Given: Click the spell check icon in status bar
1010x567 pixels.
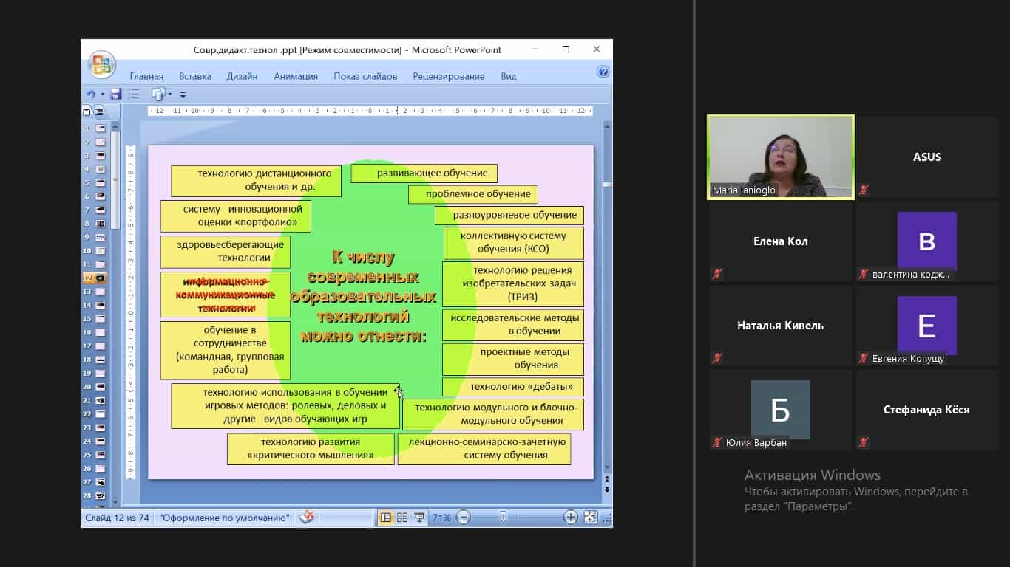Looking at the screenshot, I should pos(306,518).
